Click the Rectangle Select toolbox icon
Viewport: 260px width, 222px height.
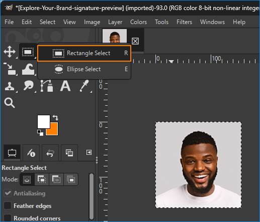click(x=28, y=52)
